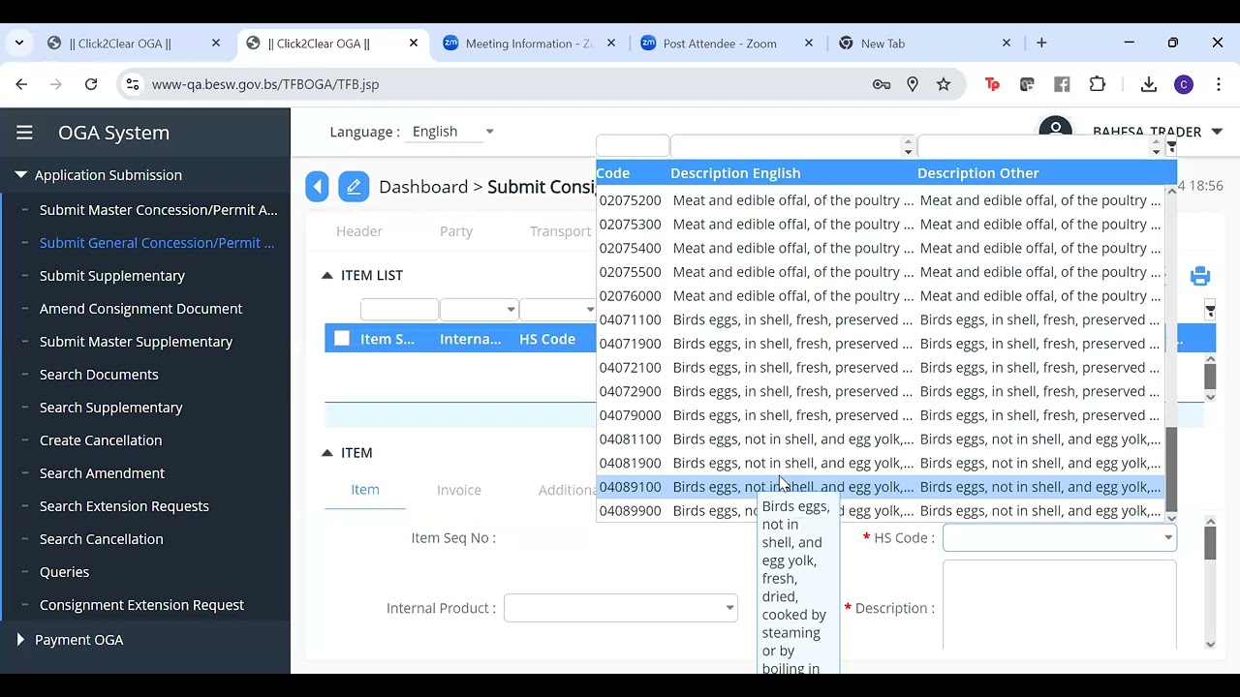Click the browser address bar URL

click(x=265, y=84)
